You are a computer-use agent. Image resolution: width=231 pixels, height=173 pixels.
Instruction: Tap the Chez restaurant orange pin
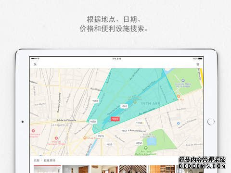point(85,138)
